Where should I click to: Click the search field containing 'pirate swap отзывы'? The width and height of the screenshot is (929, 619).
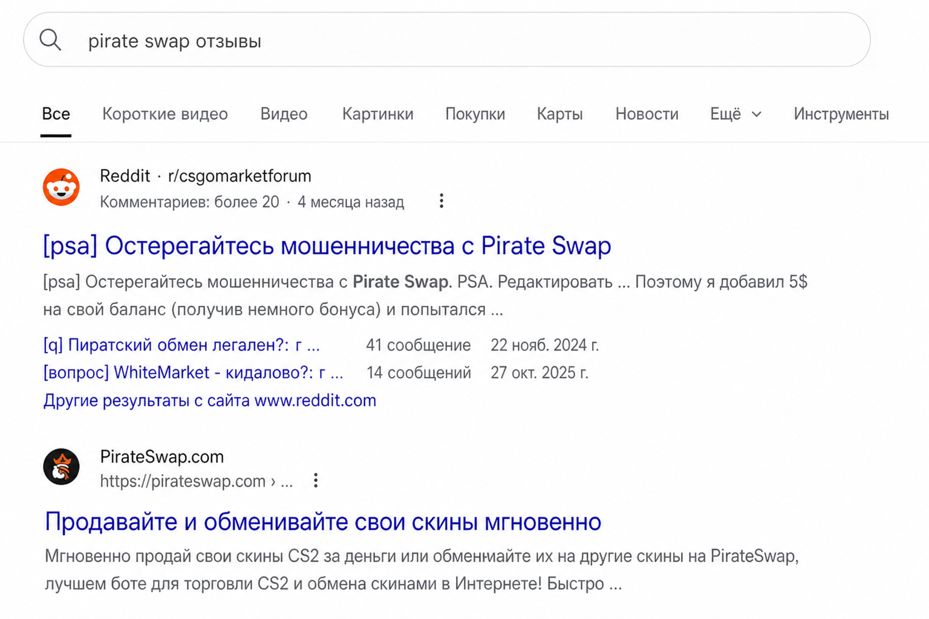click(446, 40)
